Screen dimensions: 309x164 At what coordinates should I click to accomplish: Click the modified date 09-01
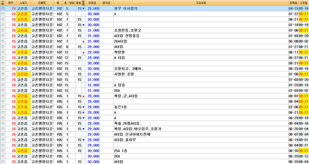304,140
